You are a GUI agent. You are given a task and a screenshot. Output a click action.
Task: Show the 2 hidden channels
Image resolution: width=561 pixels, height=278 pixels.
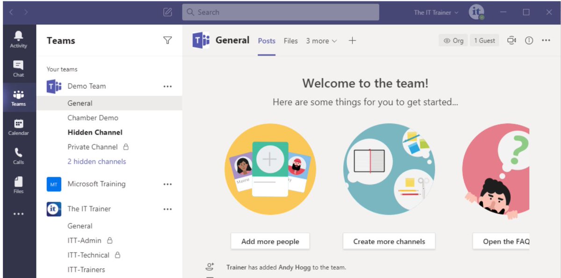(x=96, y=161)
